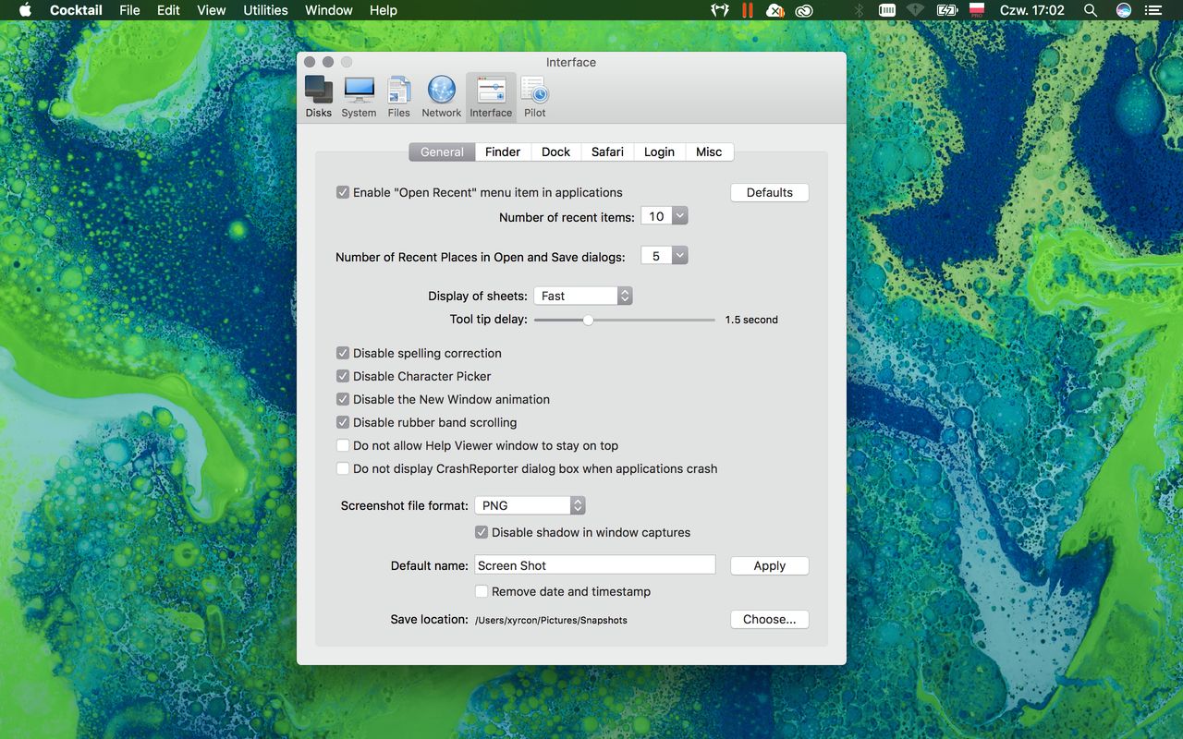Select the System toolbar icon
Screen dimensions: 1183x739
[x=359, y=96]
